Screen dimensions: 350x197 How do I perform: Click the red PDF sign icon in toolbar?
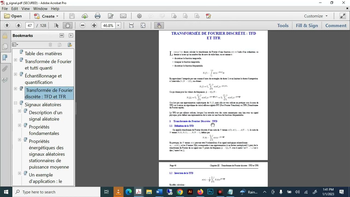pos(208,16)
